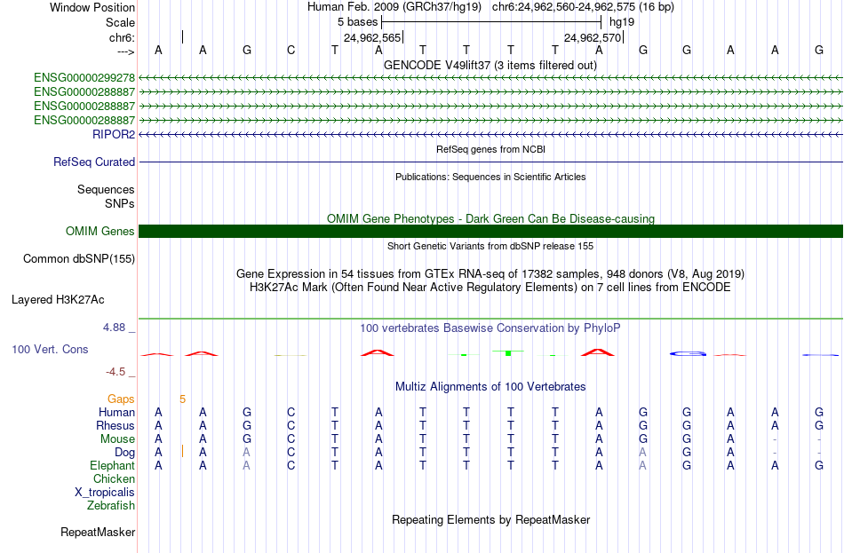Image resolution: width=844 pixels, height=553 pixels.
Task: Open the OMIM Gene Phenotypes track title
Action: (490, 219)
